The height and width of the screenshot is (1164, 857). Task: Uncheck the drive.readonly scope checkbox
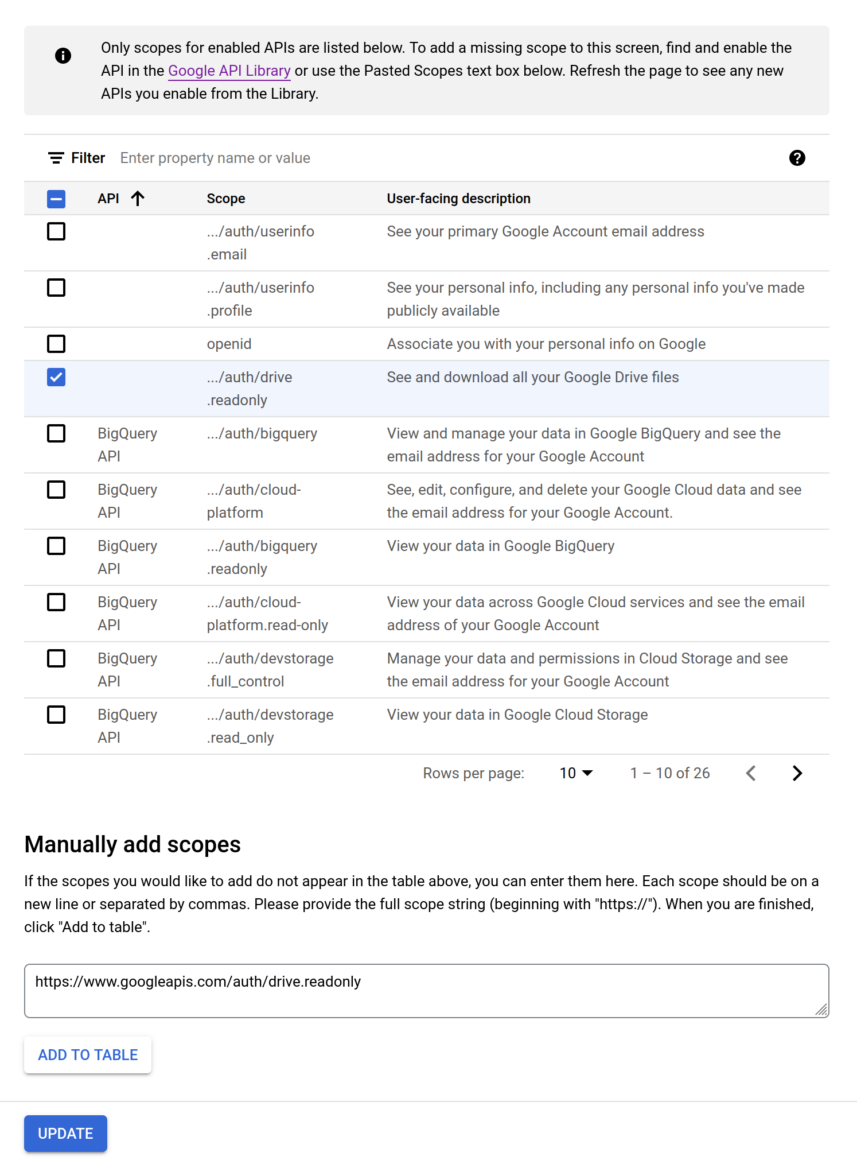(x=56, y=377)
